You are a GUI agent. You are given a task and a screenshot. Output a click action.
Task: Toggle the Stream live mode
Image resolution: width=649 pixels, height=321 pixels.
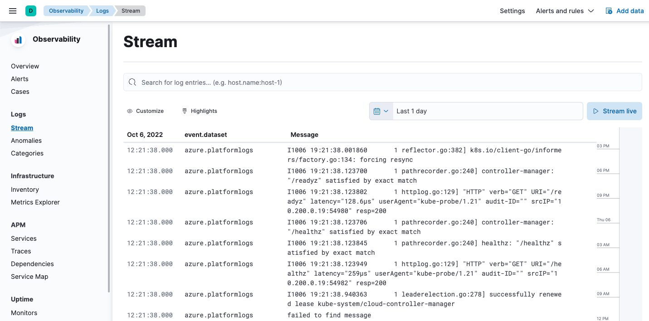[x=615, y=111]
